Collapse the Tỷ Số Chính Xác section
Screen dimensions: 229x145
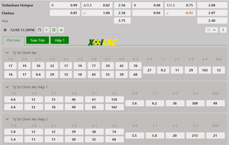(7, 53)
